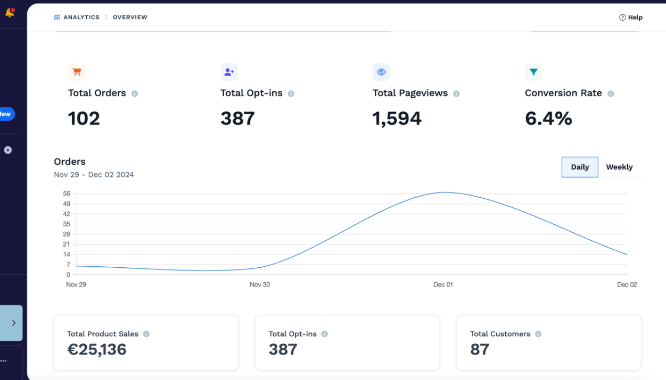Viewport: 666px width, 380px height.
Task: Click the blue New button in sidebar
Action: click(6, 114)
